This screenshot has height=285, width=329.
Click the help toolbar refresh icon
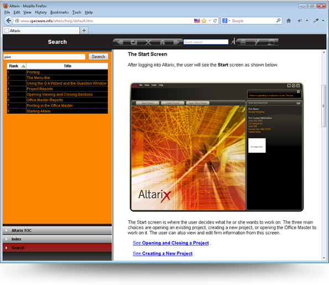[134, 42]
